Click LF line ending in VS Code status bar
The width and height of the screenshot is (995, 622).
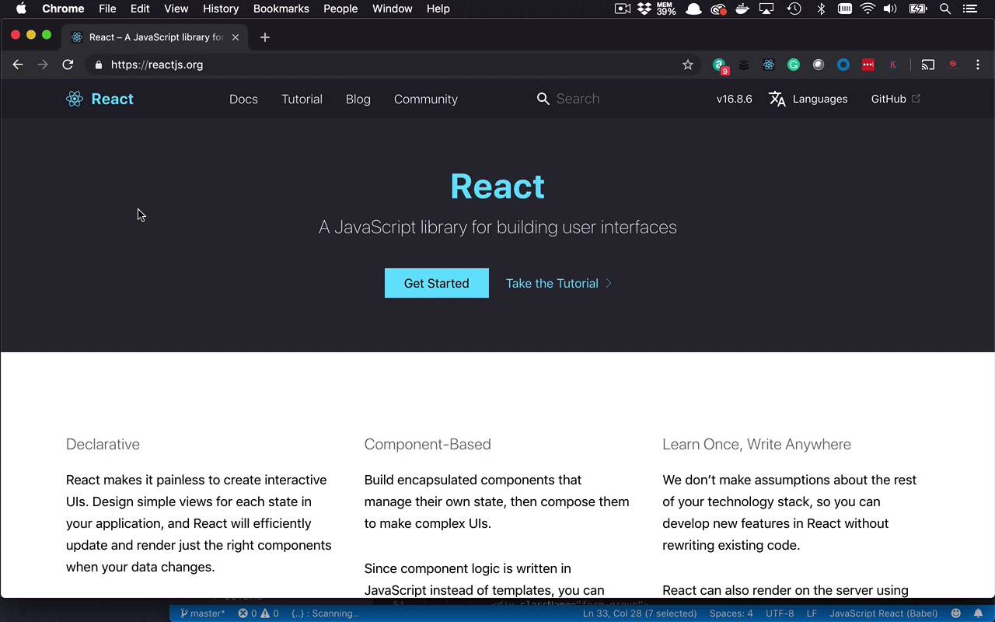pos(812,613)
